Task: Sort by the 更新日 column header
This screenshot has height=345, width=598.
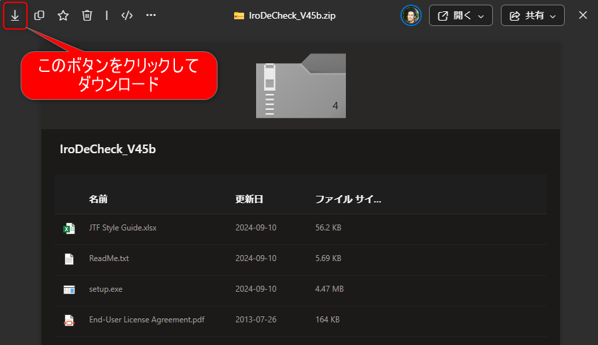Action: tap(249, 199)
